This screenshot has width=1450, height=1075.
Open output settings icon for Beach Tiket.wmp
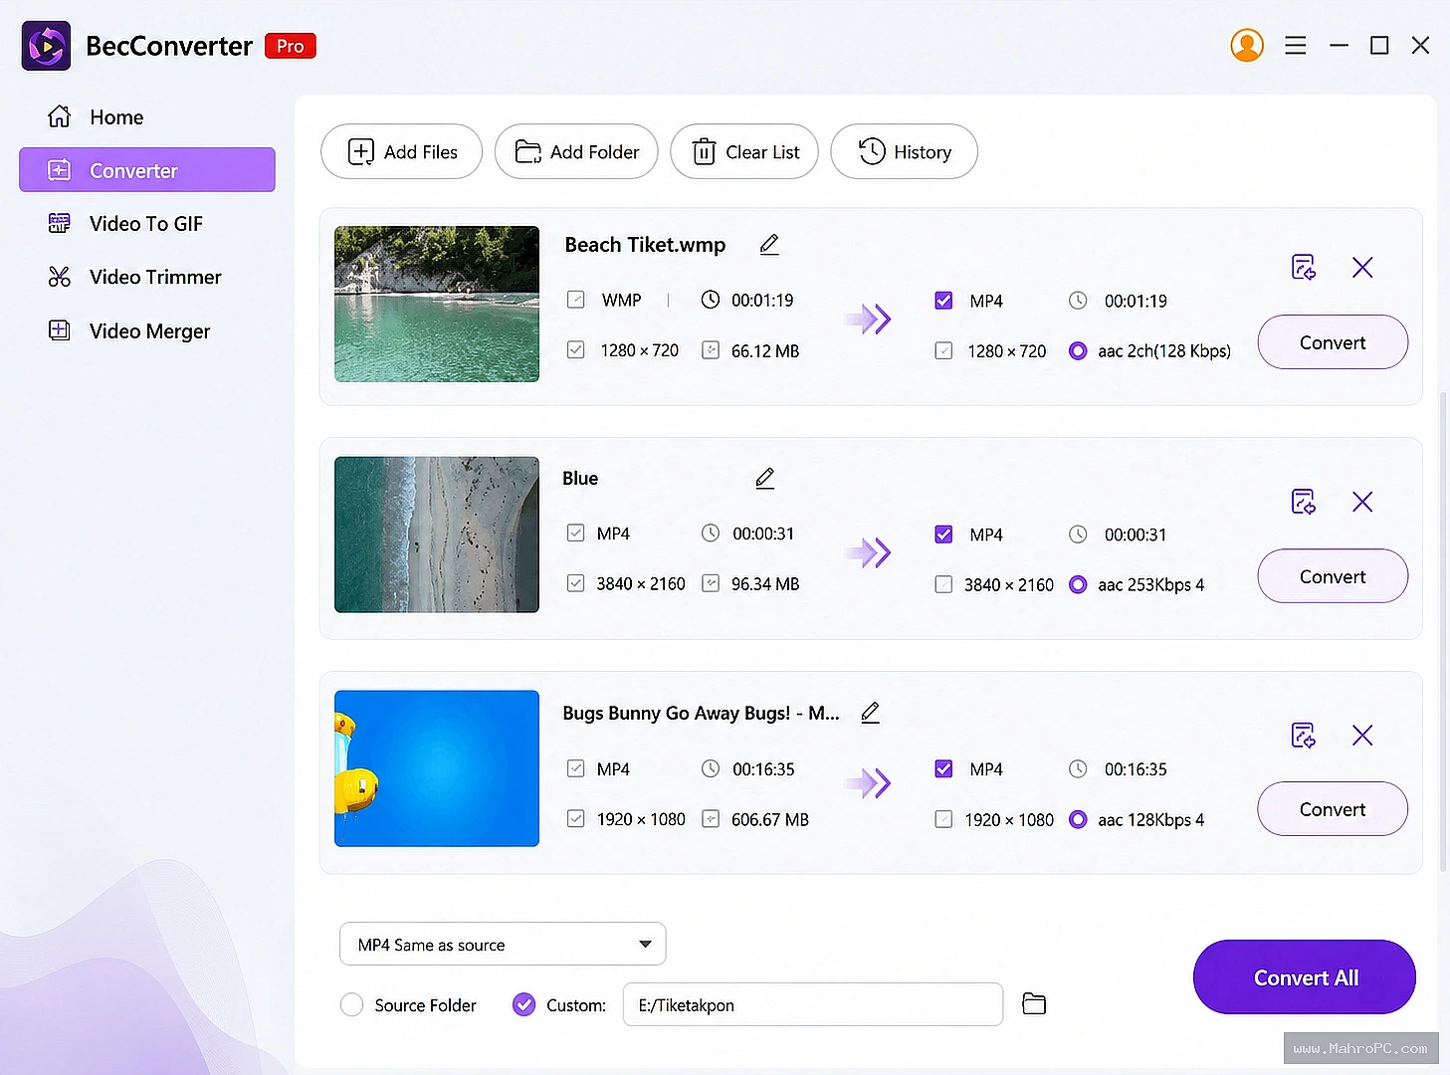tap(1303, 268)
